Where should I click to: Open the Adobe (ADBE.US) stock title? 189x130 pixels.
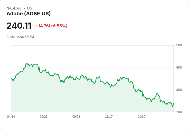29,14
